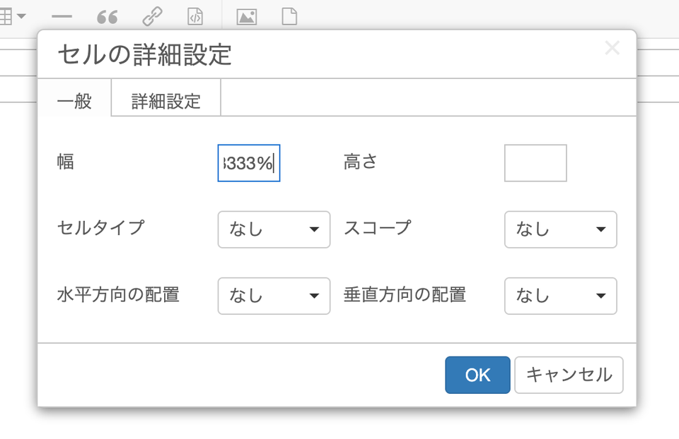Click the 高さ label
Image resolution: width=679 pixels, height=439 pixels.
point(360,162)
